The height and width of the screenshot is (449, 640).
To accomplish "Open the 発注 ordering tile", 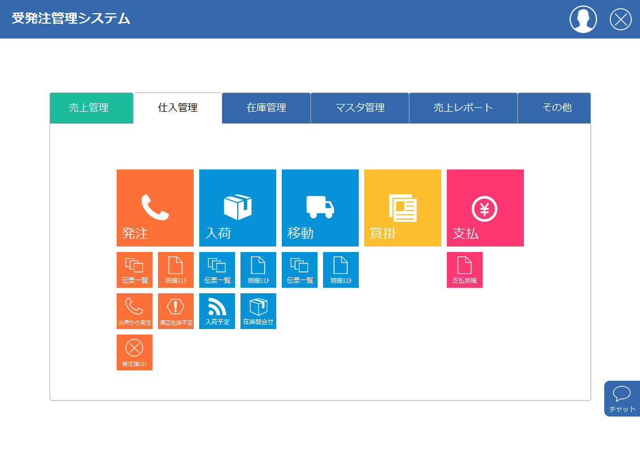I will [x=155, y=208].
